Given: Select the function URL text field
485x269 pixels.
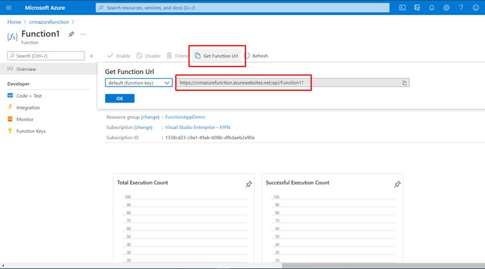Looking at the screenshot, I should [293, 83].
